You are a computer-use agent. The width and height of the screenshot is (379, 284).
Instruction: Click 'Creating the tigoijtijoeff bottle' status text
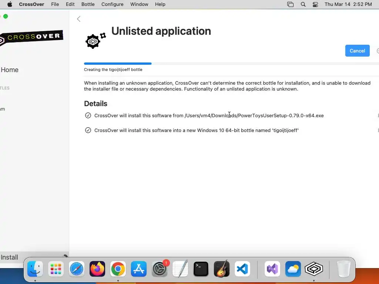[x=113, y=70]
